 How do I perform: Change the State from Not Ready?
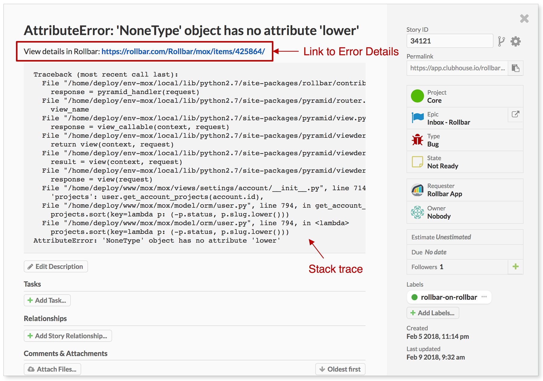point(465,162)
